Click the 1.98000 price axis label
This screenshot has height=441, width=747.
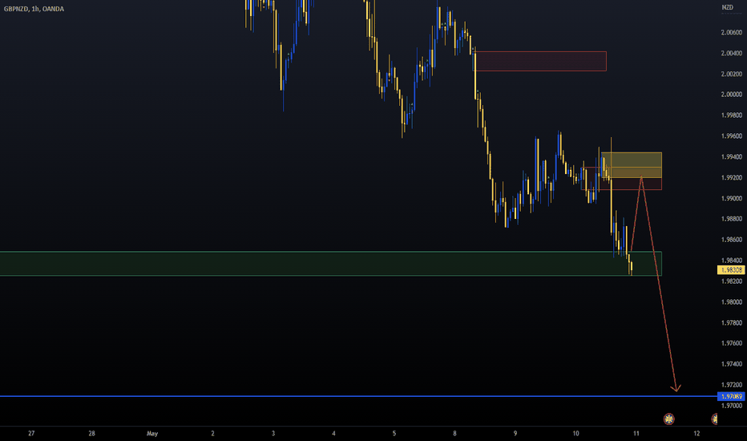731,301
